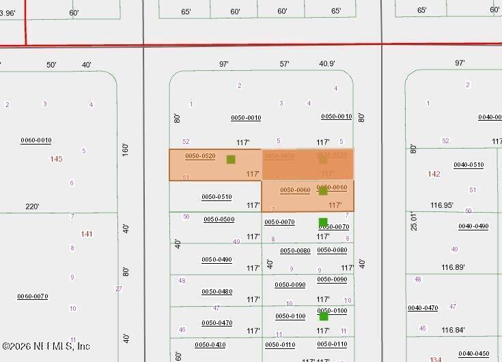Image resolution: width=502 pixels, height=362 pixels.
Task: Click the green marker beside label 0050-0060
Action: click(x=323, y=191)
